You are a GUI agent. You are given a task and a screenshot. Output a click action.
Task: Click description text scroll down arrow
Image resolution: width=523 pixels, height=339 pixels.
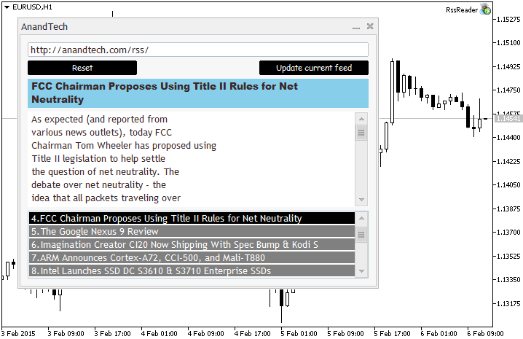point(361,200)
